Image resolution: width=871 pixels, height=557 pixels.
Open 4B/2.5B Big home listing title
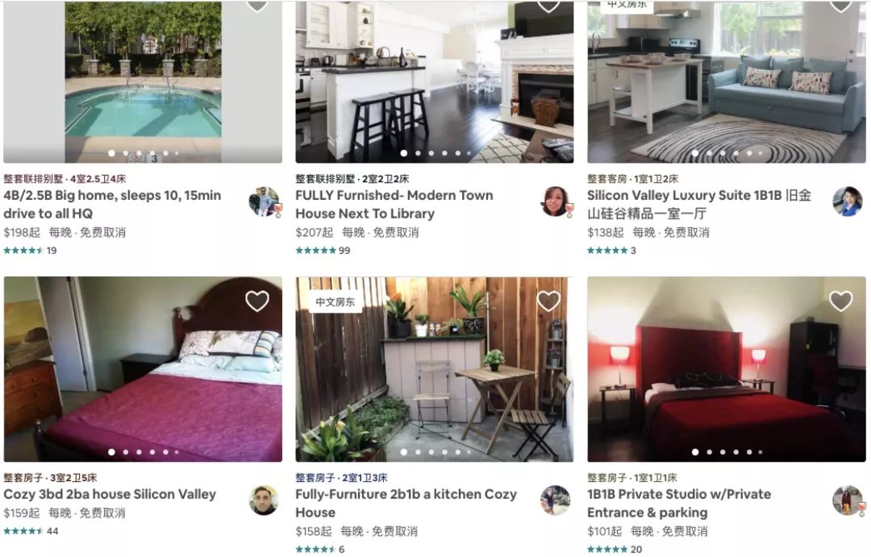pyautogui.click(x=112, y=205)
